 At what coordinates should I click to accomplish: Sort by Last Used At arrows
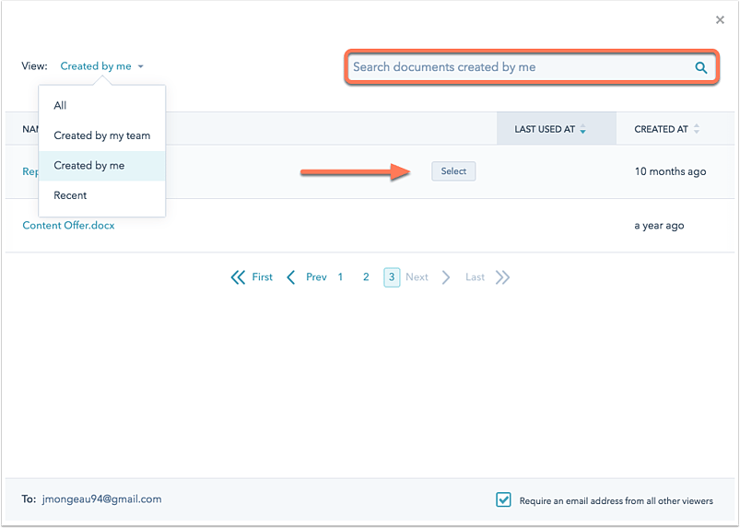tap(582, 129)
